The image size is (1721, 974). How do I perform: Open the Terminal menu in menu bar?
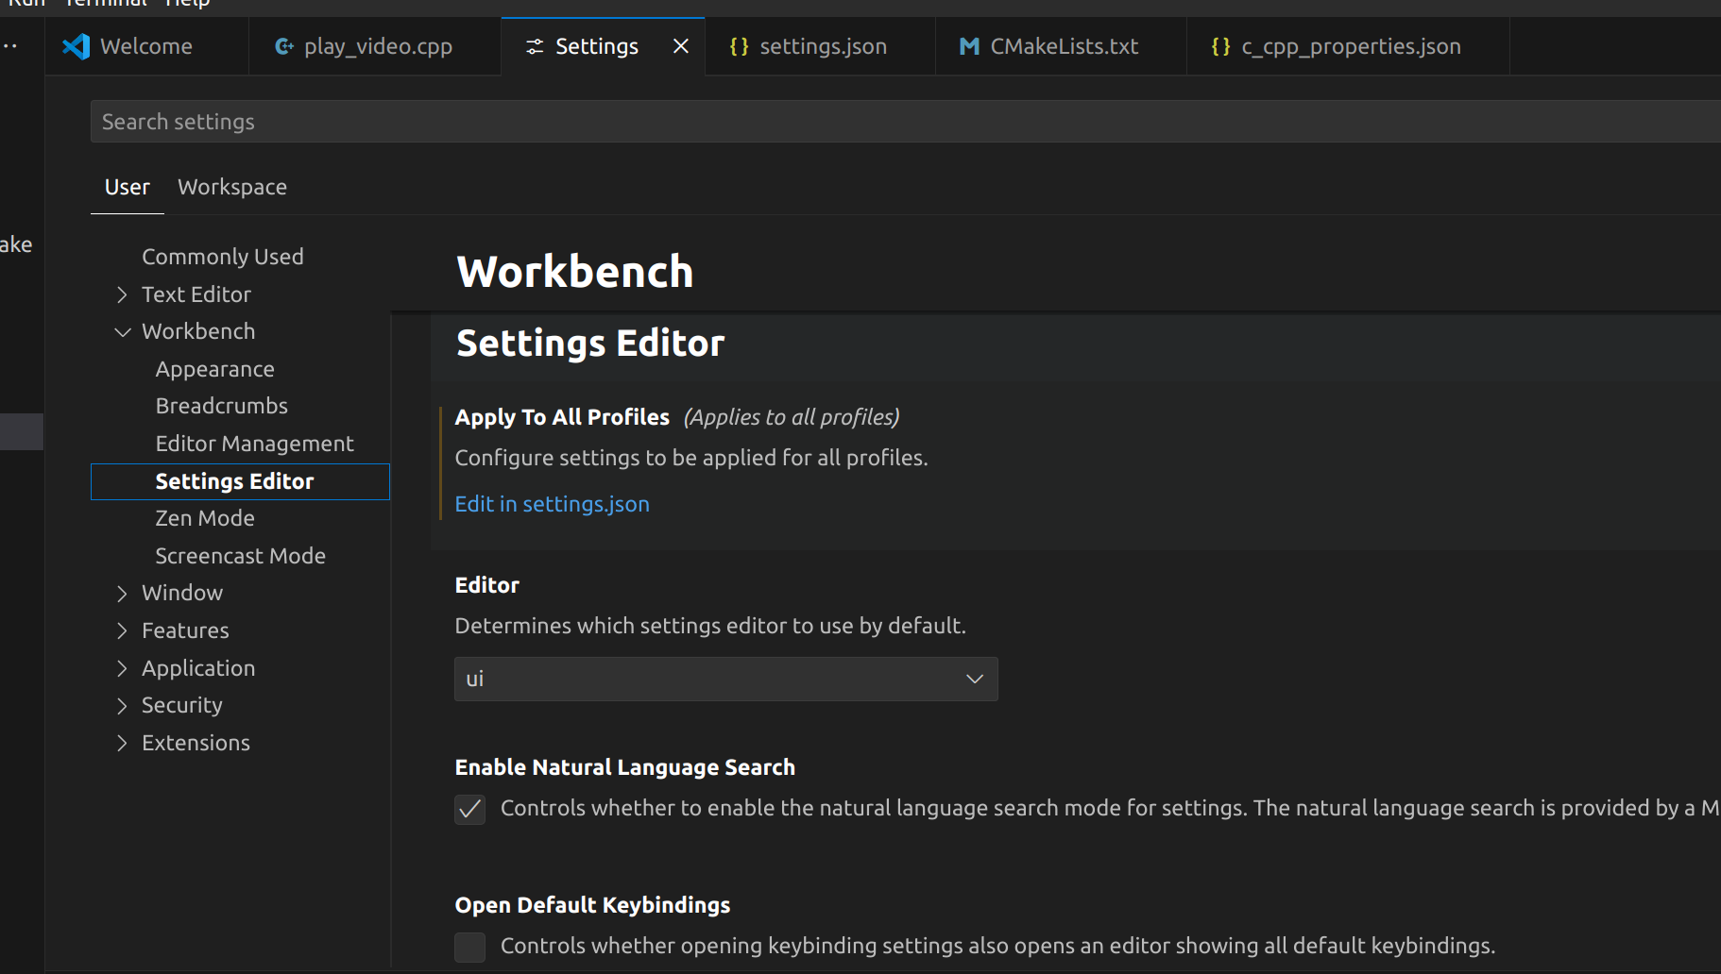click(106, 4)
